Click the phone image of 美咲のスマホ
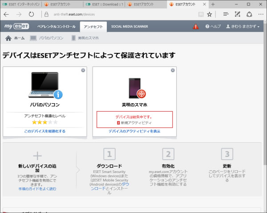Viewport: 267px width, 213px height. (x=135, y=88)
